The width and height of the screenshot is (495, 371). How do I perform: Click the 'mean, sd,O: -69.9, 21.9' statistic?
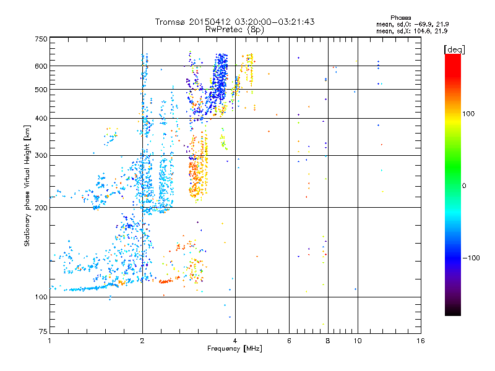point(412,24)
